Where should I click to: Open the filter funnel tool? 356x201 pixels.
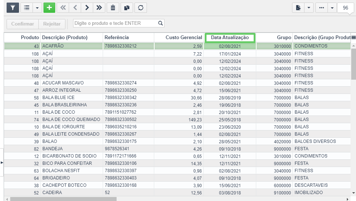(x=13, y=8)
